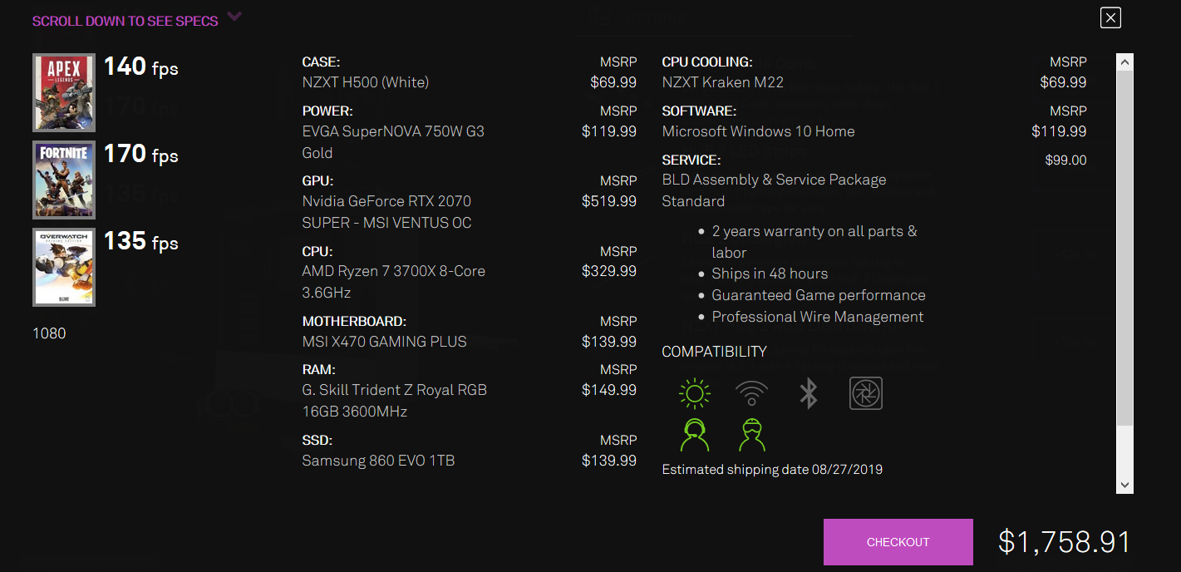The width and height of the screenshot is (1181, 572).
Task: Click the Guaranteed Game performance bullet
Action: coord(819,295)
